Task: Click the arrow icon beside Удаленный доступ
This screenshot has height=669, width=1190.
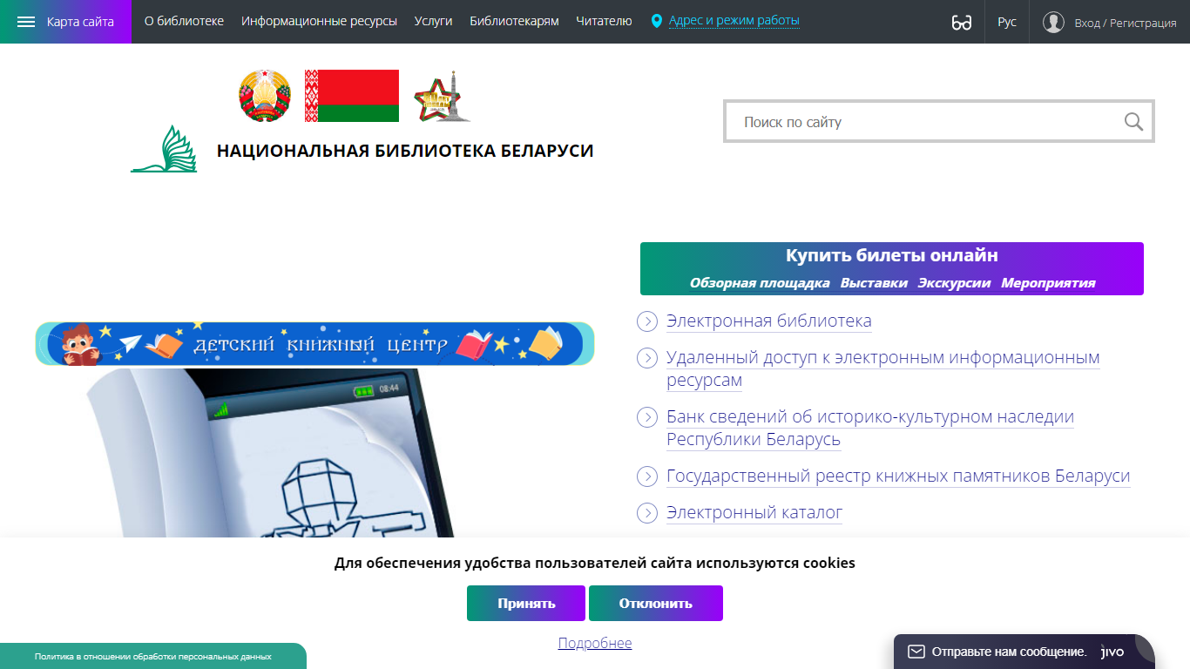Action: [x=647, y=358]
